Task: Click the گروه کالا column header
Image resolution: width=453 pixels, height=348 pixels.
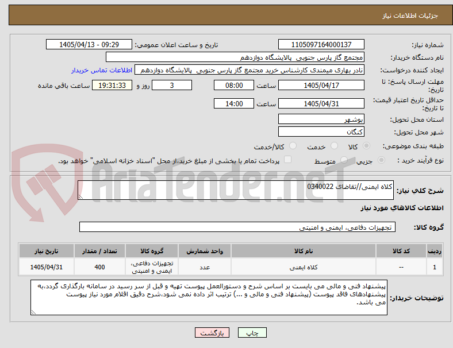Action: click(152, 251)
